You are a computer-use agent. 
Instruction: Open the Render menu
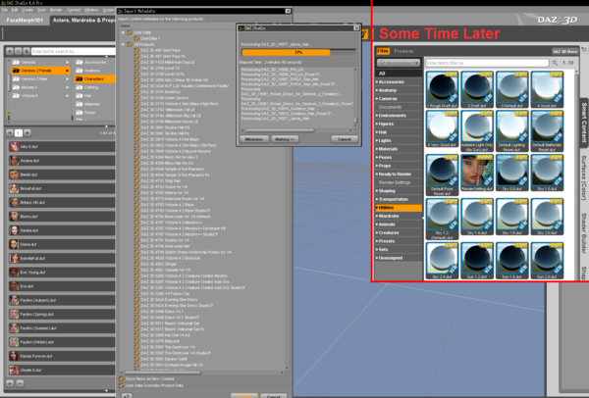[56, 10]
